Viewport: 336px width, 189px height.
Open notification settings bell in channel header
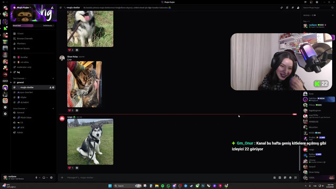(287, 8)
